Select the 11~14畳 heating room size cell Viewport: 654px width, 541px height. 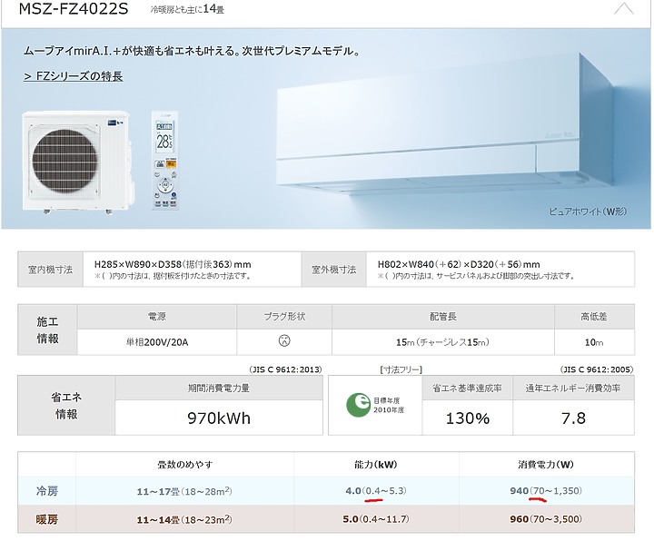184,519
